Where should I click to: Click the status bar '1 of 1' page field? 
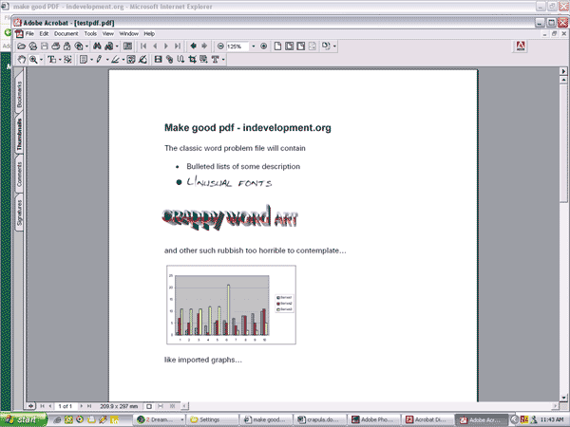coord(66,406)
